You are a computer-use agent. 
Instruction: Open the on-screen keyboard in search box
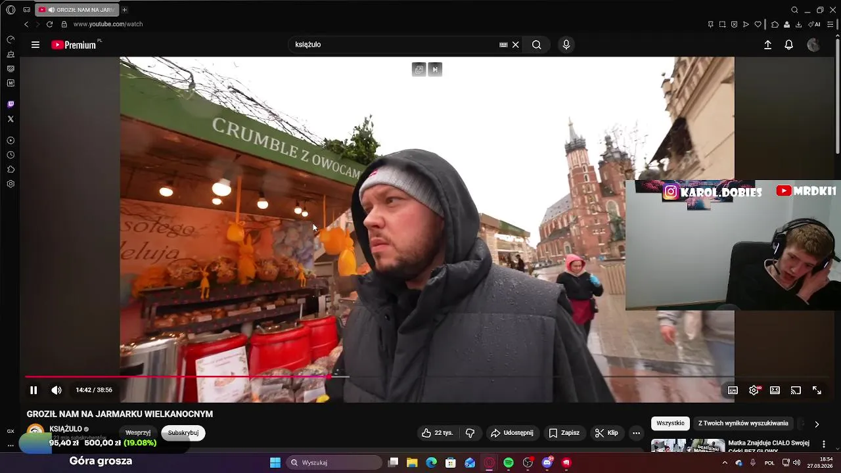click(x=503, y=45)
